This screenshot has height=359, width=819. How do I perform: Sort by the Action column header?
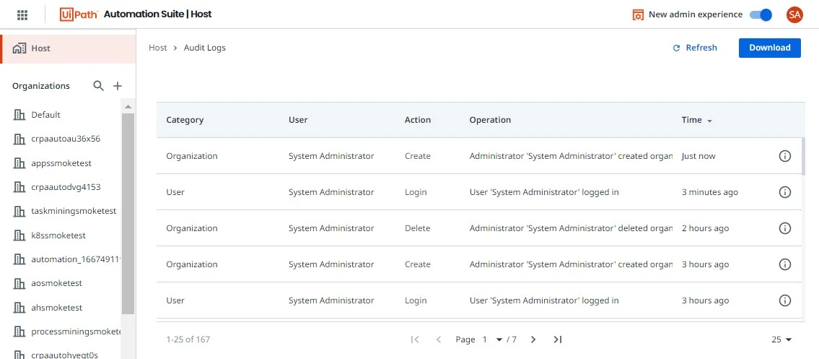[x=418, y=120]
